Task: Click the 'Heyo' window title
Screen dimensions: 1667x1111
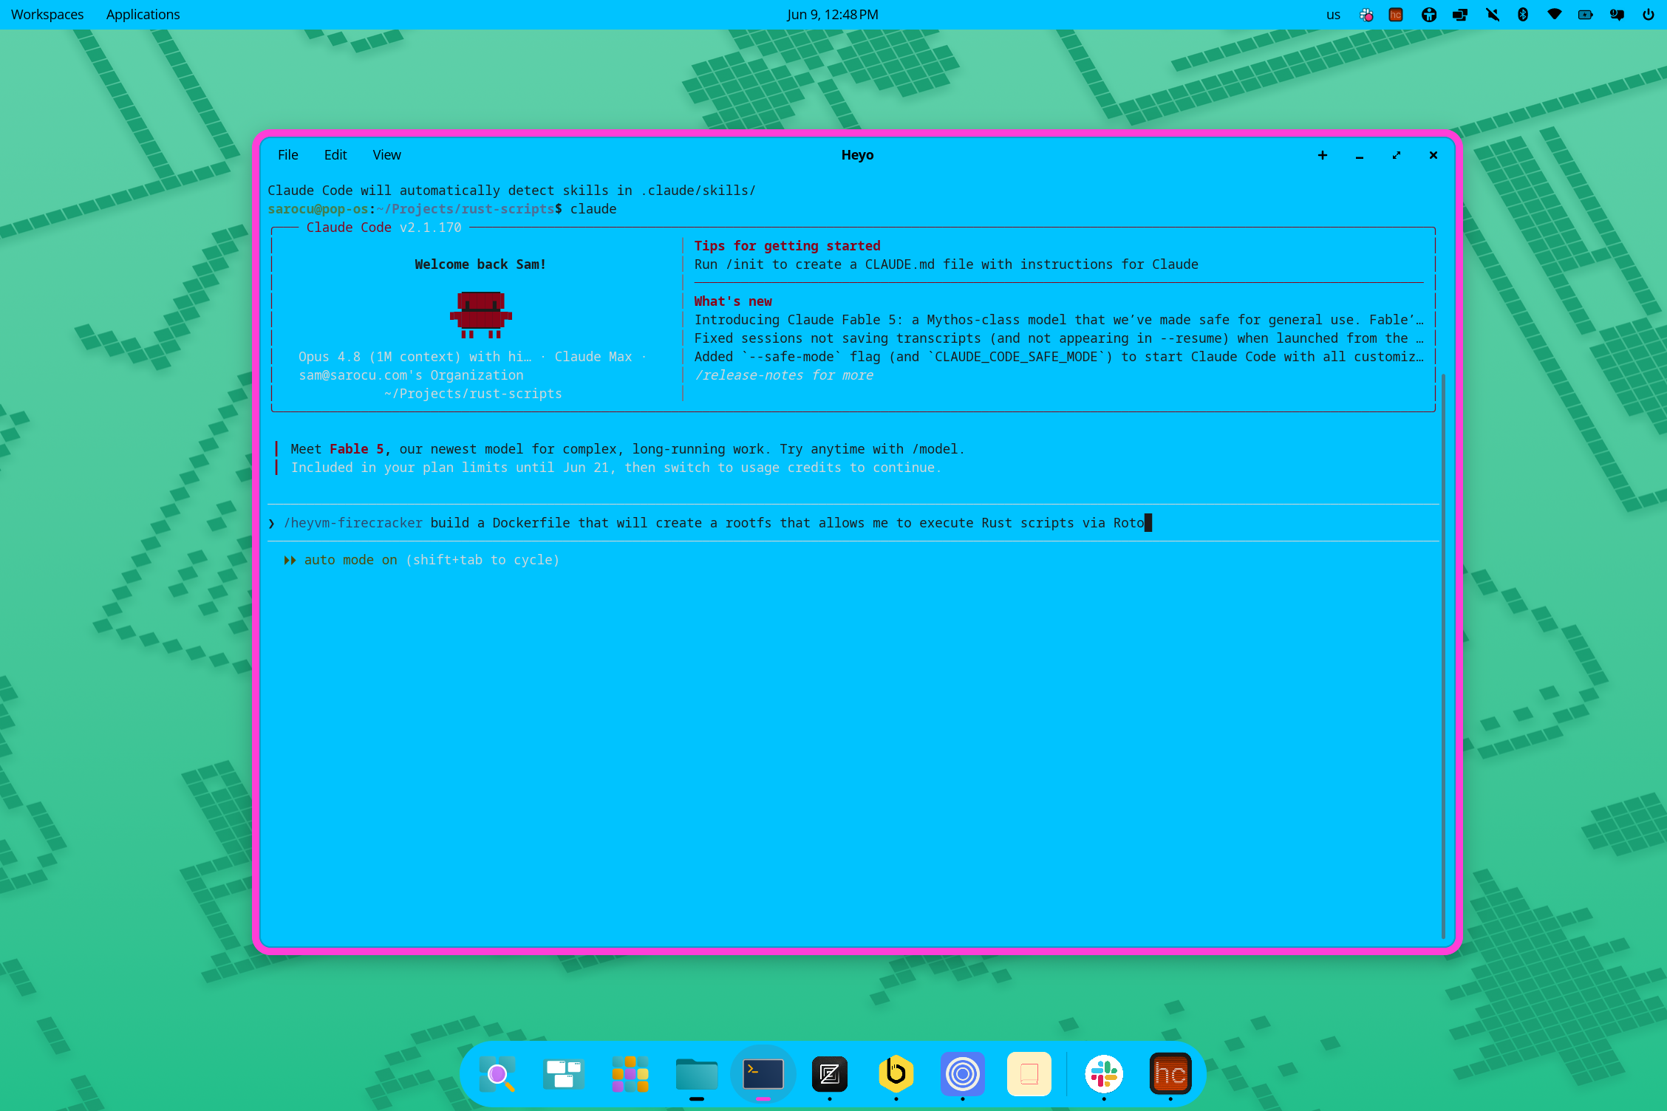Action: coord(858,155)
